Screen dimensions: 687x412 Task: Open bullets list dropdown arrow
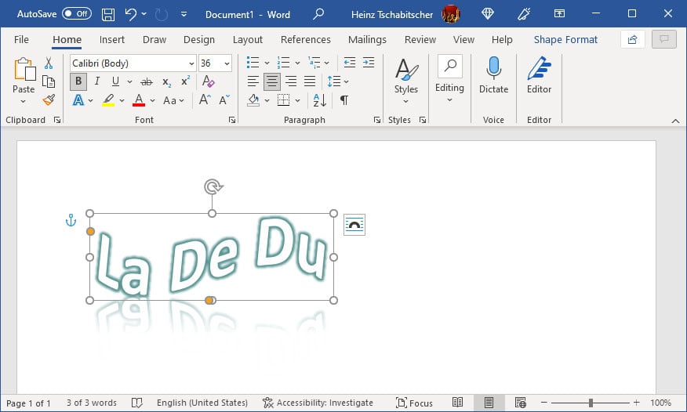[267, 63]
